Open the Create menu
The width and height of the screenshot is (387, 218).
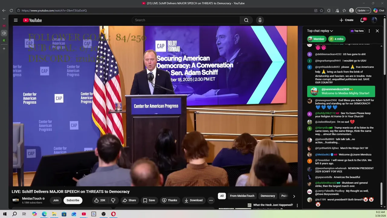(x=346, y=20)
